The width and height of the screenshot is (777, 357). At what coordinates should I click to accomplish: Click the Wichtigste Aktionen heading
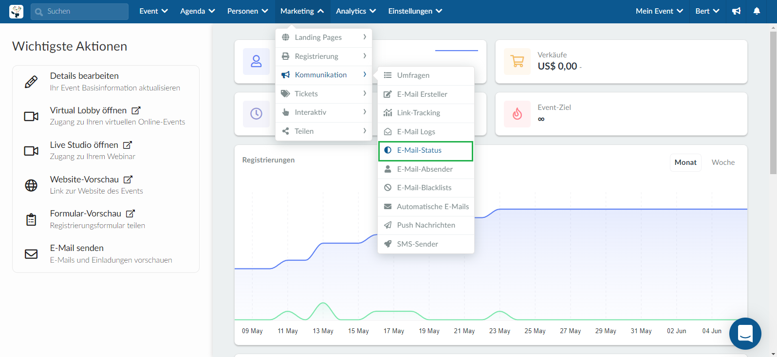tap(70, 46)
